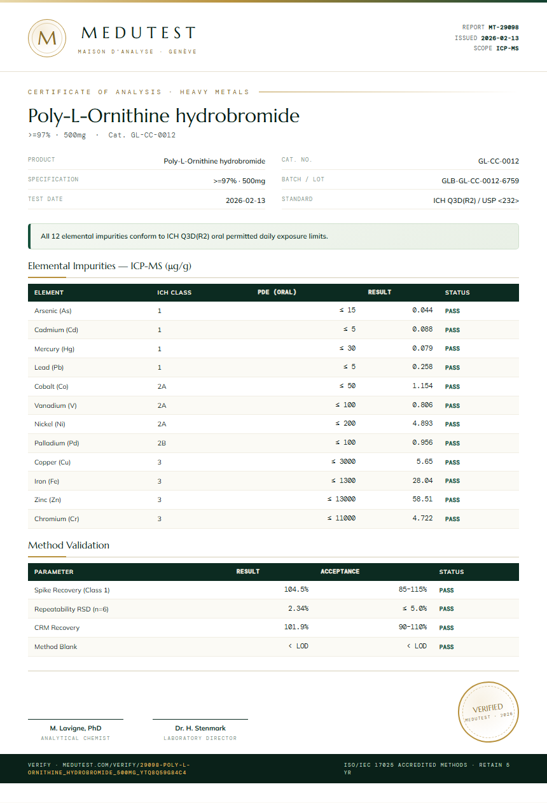Click Copper PDE limit ≤ 3000
Viewport: 547px width, 803px height.
(343, 462)
